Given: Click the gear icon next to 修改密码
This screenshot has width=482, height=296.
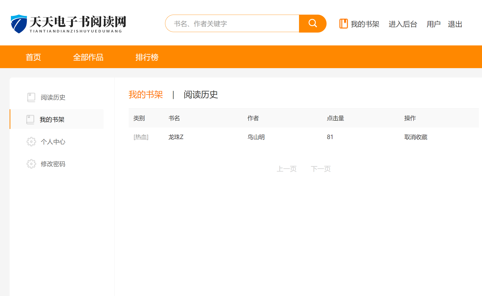Looking at the screenshot, I should (x=31, y=164).
